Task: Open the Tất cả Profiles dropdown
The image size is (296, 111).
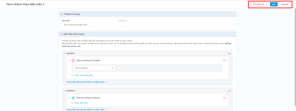Action: (94, 68)
